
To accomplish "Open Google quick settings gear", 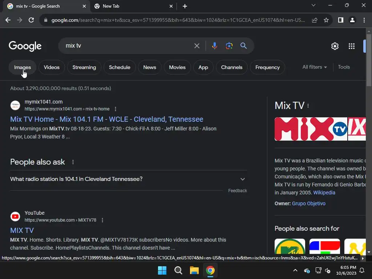I will (x=335, y=46).
